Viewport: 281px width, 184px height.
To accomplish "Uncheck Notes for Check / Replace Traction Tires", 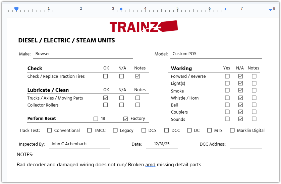I will (x=137, y=76).
